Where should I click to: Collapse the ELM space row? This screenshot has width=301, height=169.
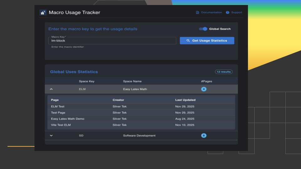[x=51, y=89]
